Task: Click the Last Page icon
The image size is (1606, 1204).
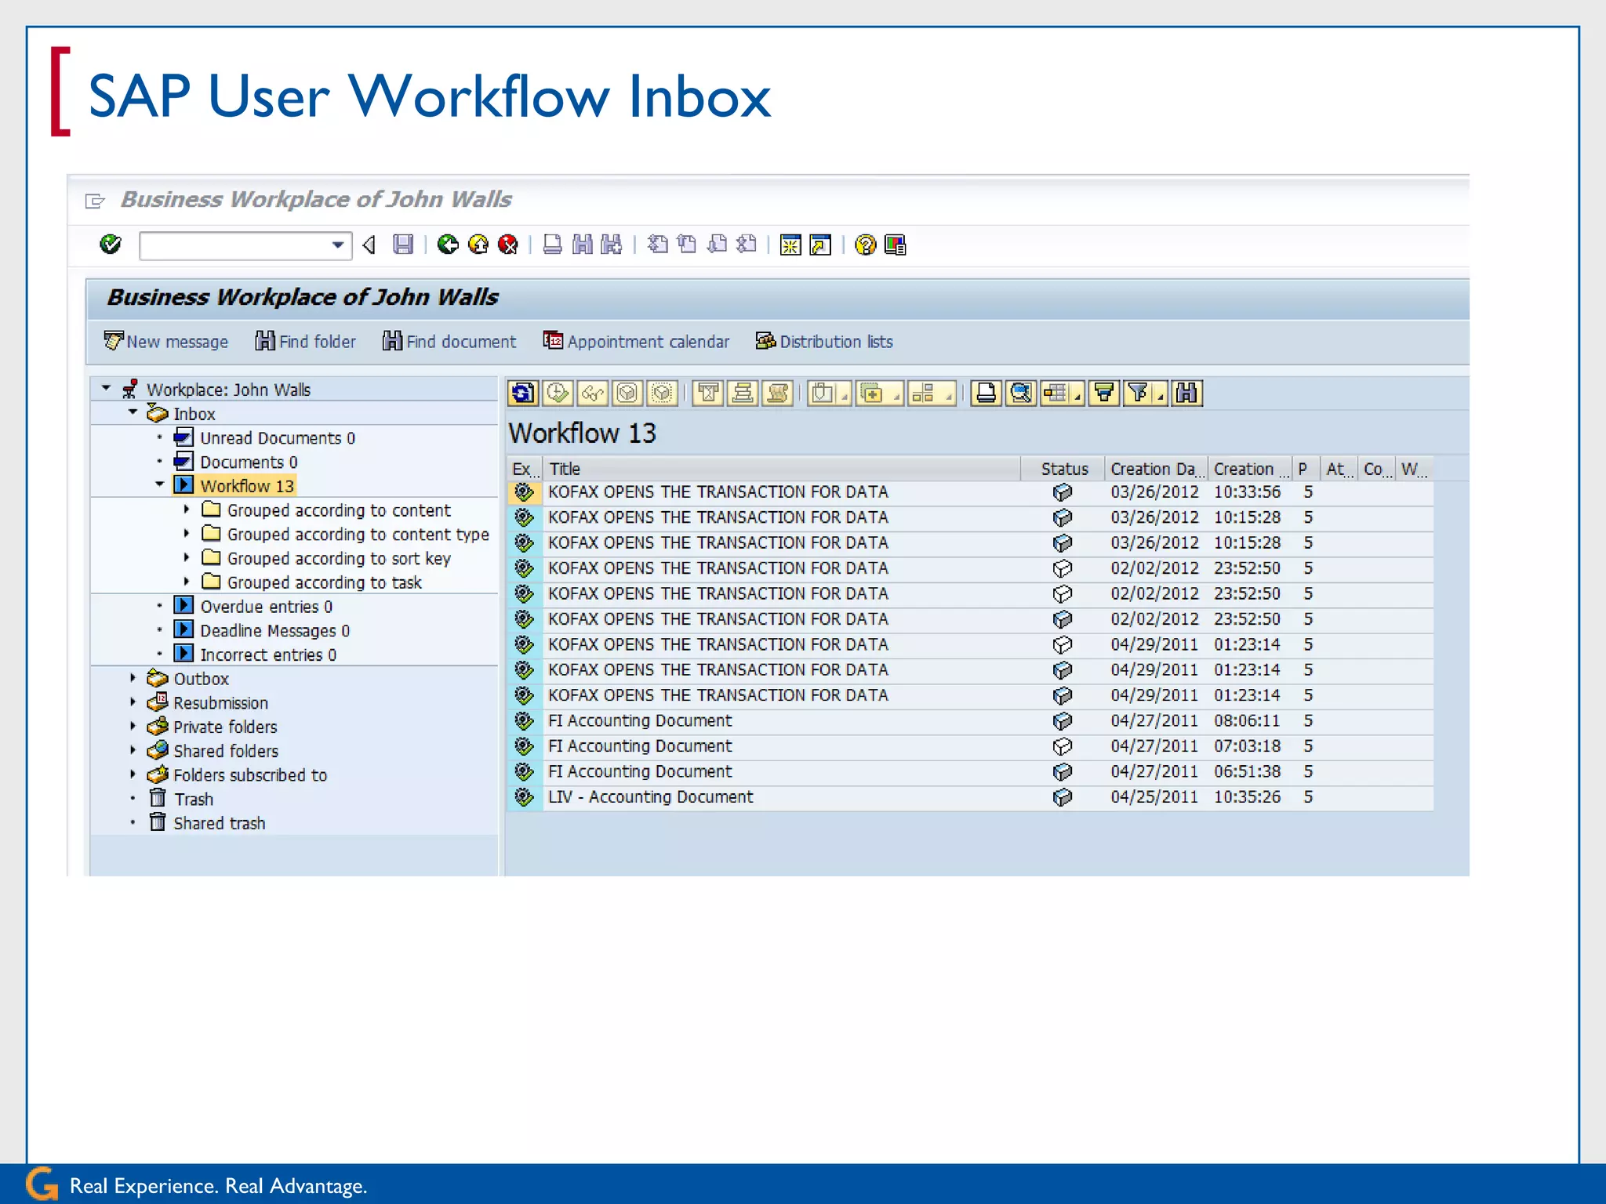Action: pos(747,245)
